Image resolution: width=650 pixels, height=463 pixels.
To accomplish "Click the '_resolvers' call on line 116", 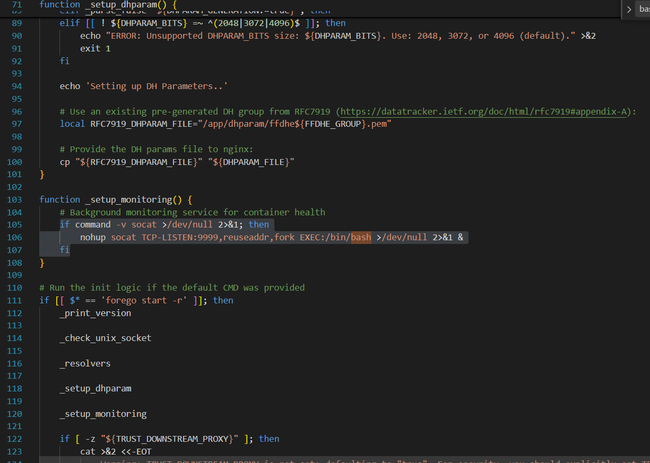I will 85,363.
